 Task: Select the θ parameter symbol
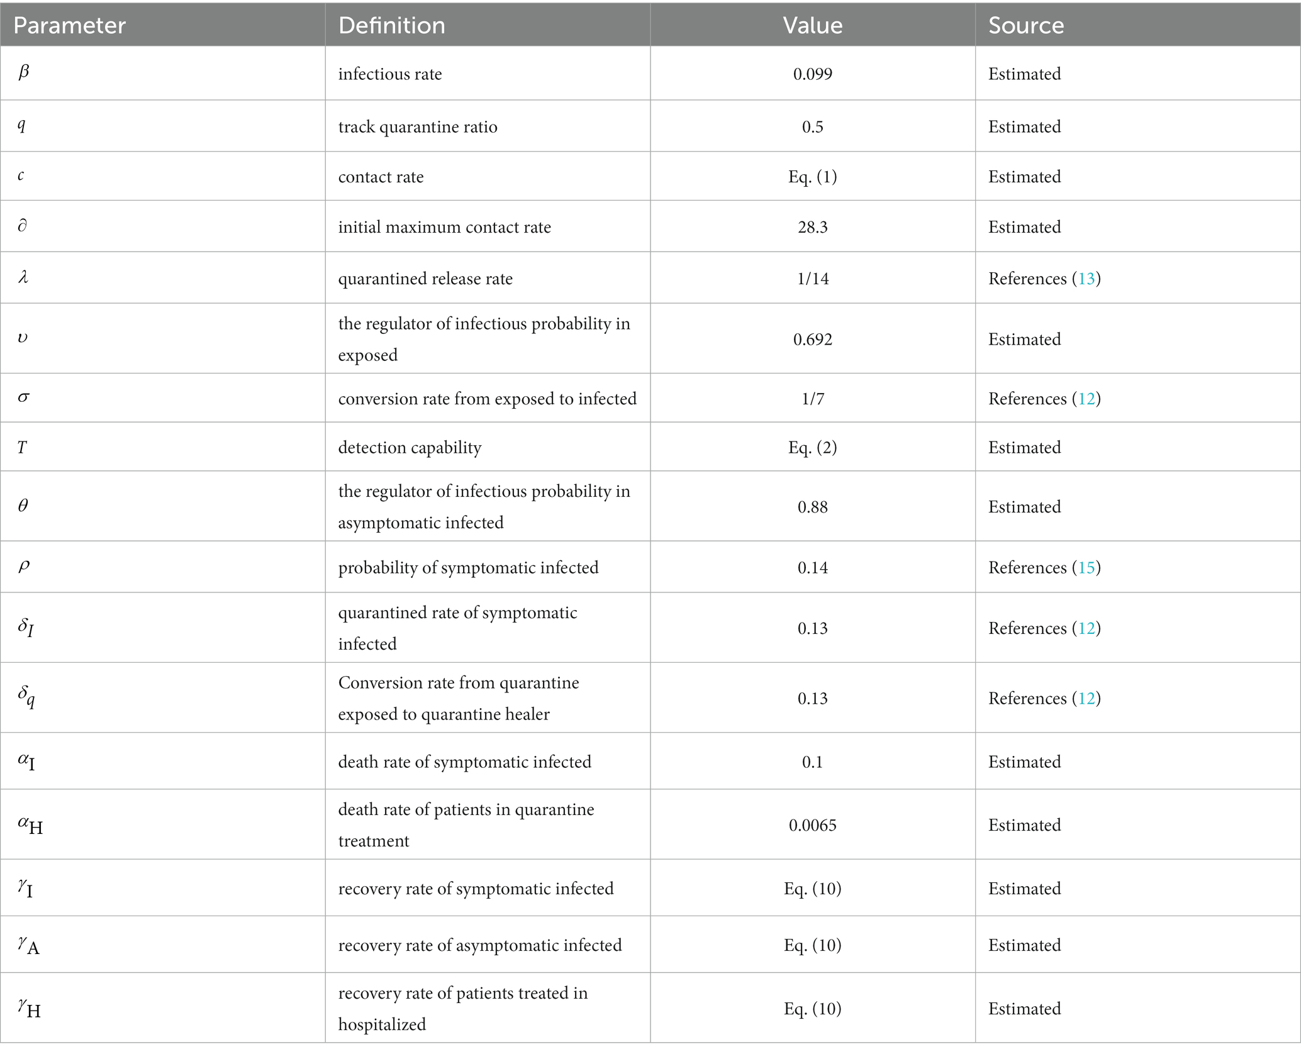click(x=23, y=506)
